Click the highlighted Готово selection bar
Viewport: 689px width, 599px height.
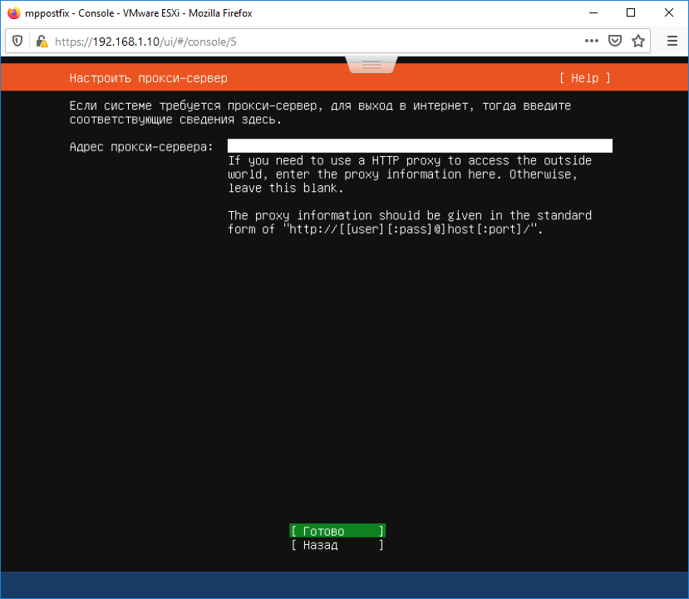point(337,530)
